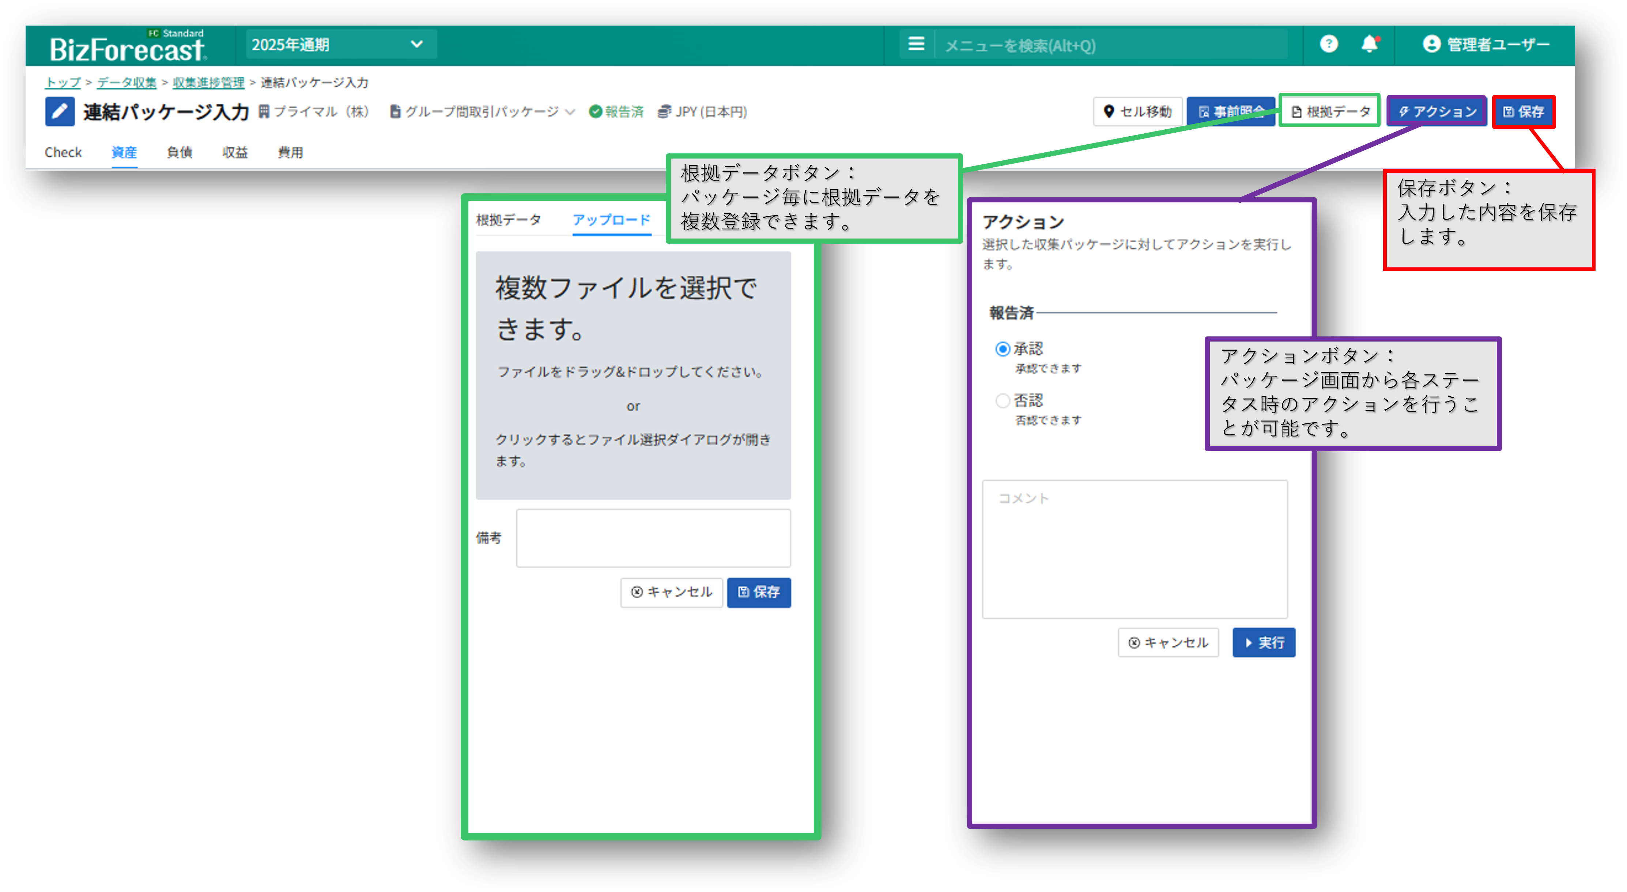
Task: Click the セル移動 location pin button
Action: click(1137, 112)
